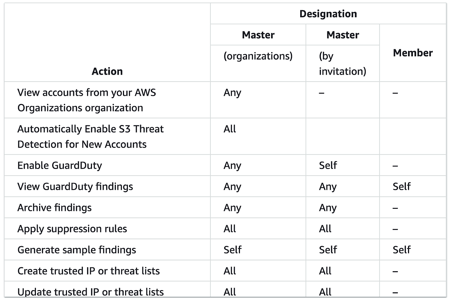
Task: Click by-invitation All value for Apply suppression rules
Action: coord(325,229)
